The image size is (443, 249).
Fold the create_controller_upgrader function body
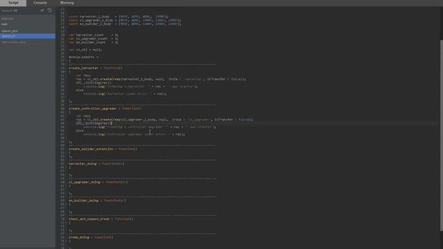click(66, 112)
